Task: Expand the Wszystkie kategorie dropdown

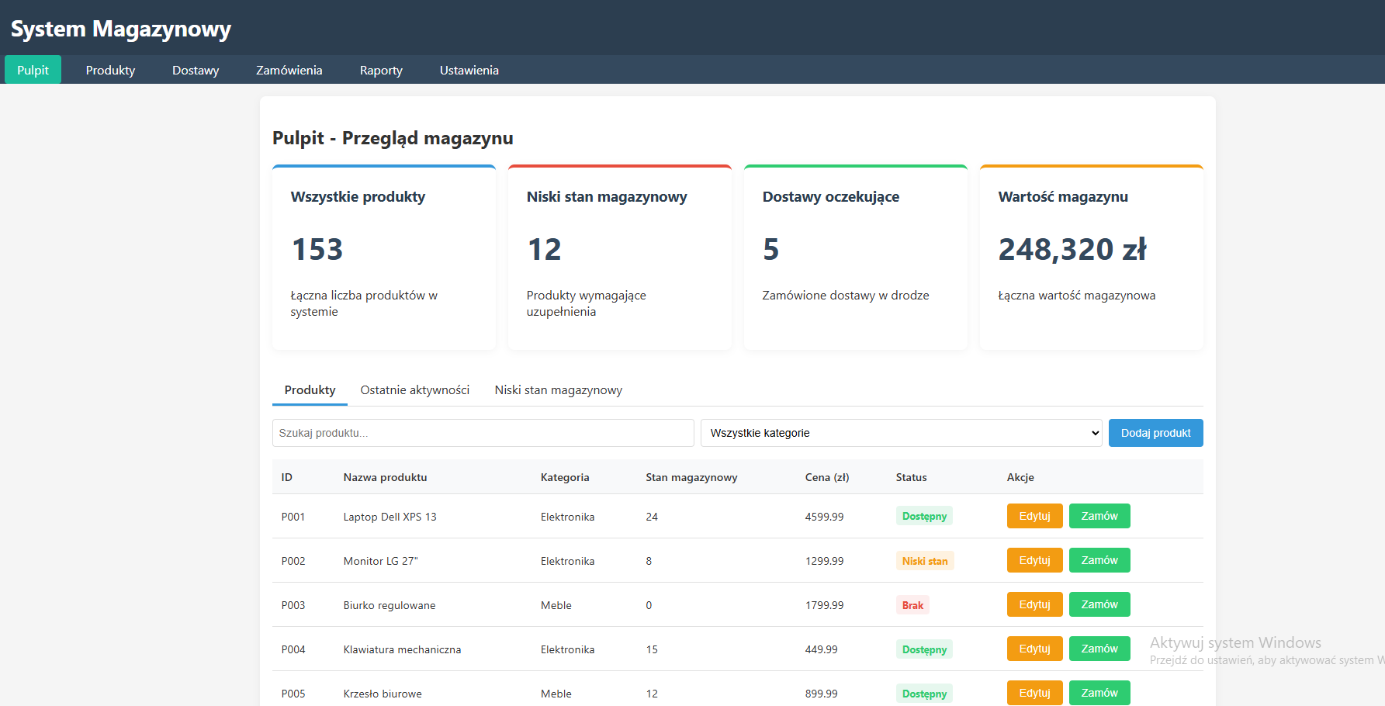Action: point(901,433)
